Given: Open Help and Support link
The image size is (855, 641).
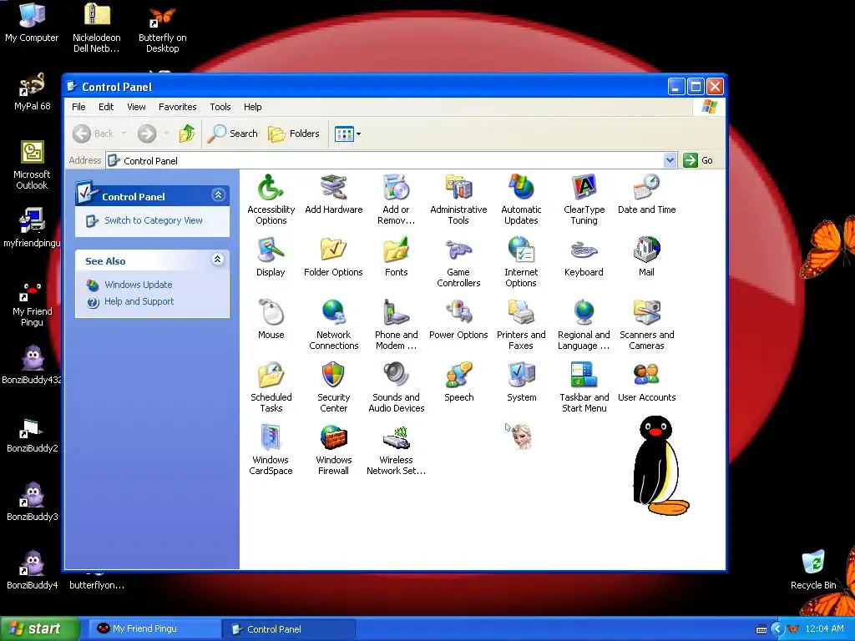Looking at the screenshot, I should click(x=139, y=301).
